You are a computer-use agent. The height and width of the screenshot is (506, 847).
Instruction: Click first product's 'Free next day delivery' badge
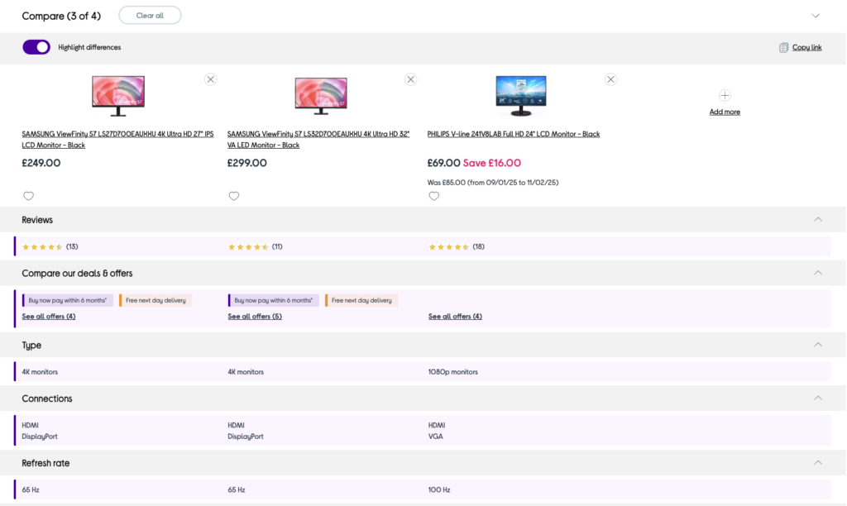click(156, 300)
